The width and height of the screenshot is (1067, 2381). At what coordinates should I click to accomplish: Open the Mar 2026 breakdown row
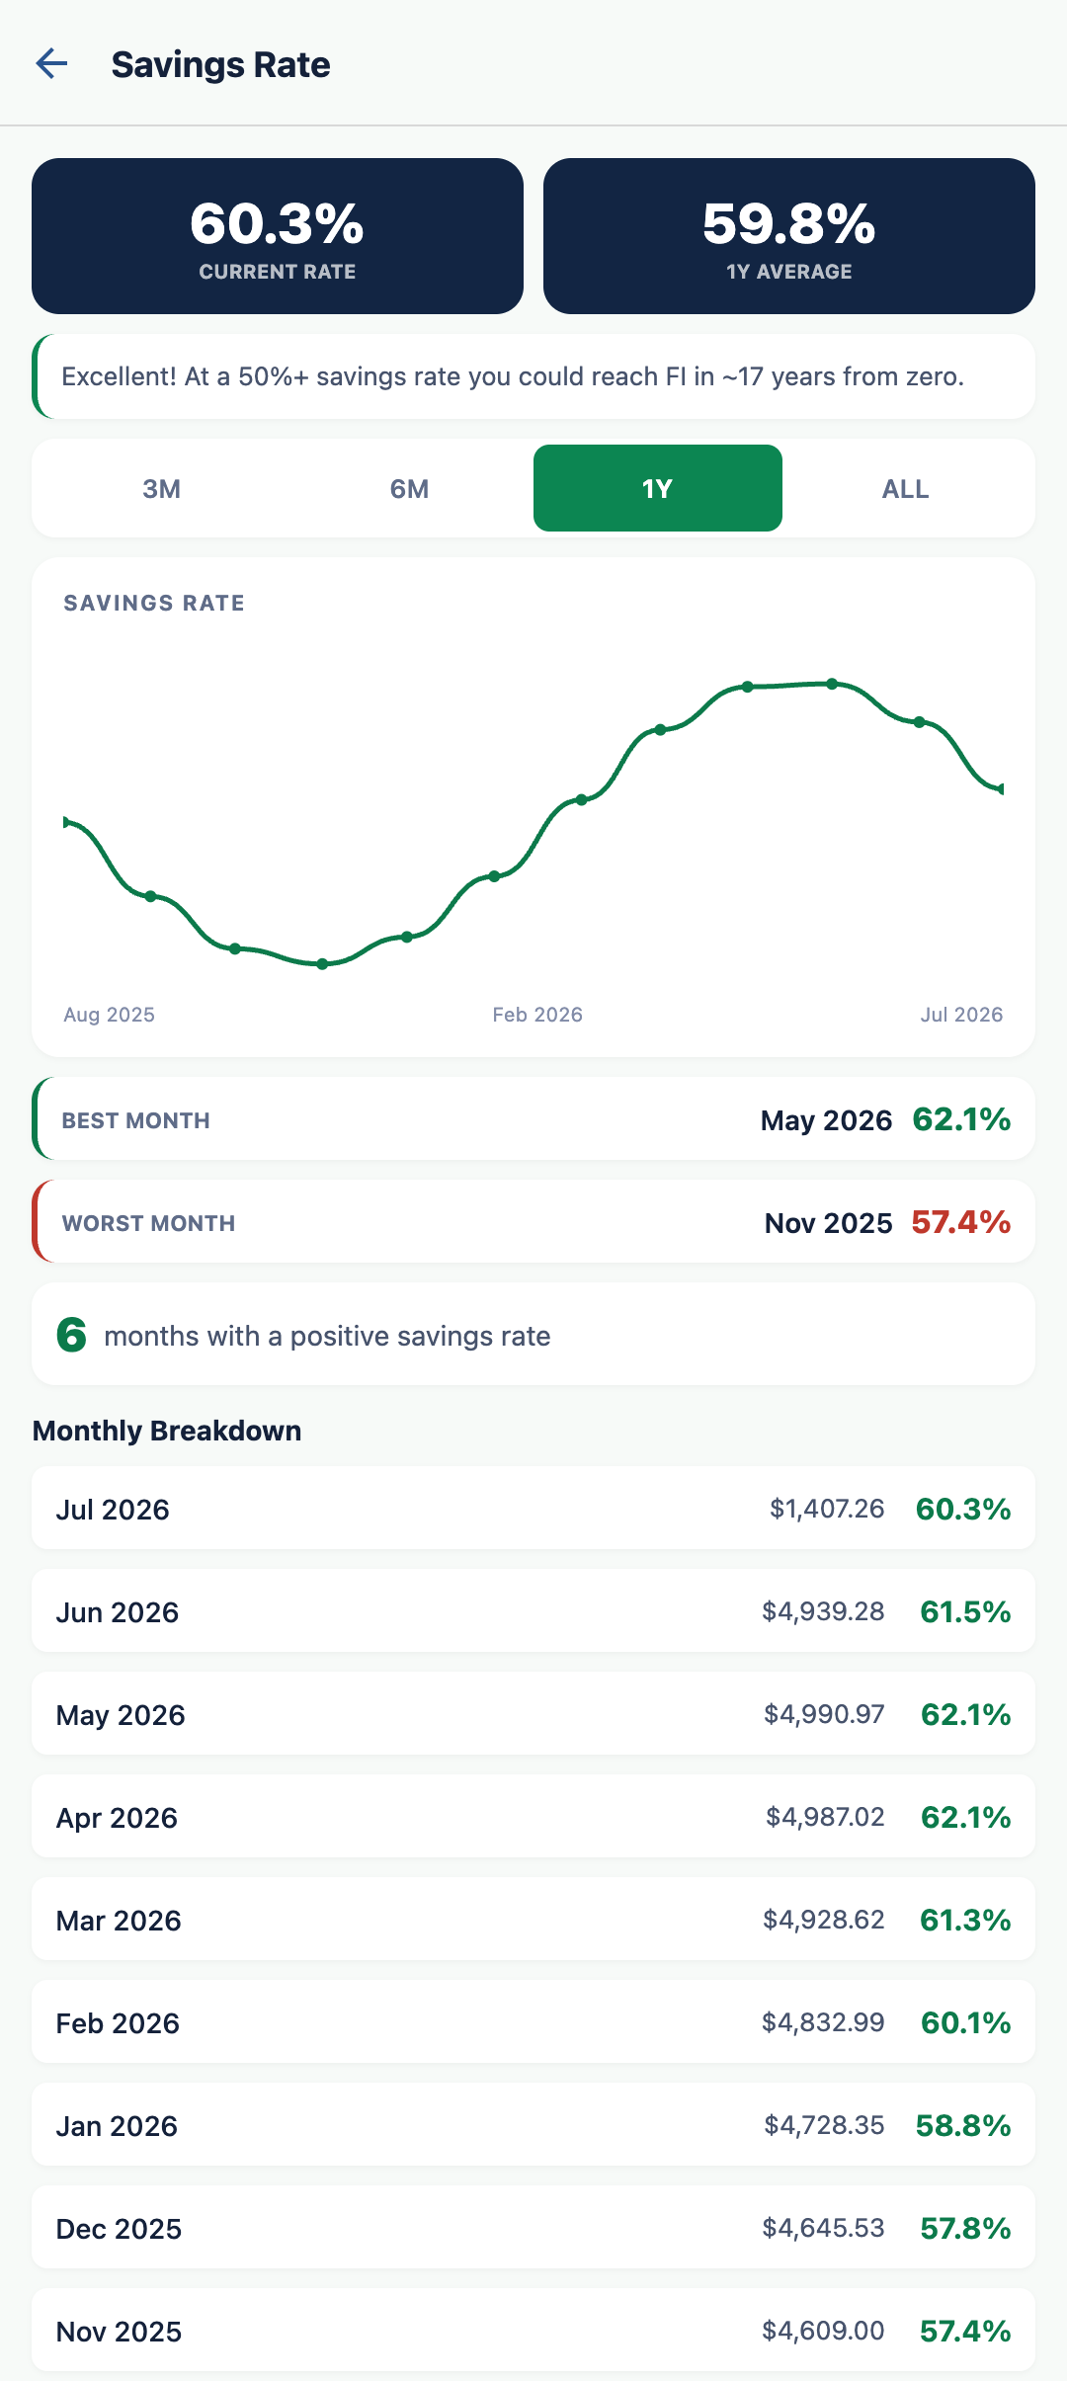click(533, 1920)
